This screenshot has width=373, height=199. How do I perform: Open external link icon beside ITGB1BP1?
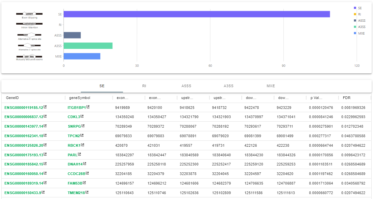[x=88, y=107]
